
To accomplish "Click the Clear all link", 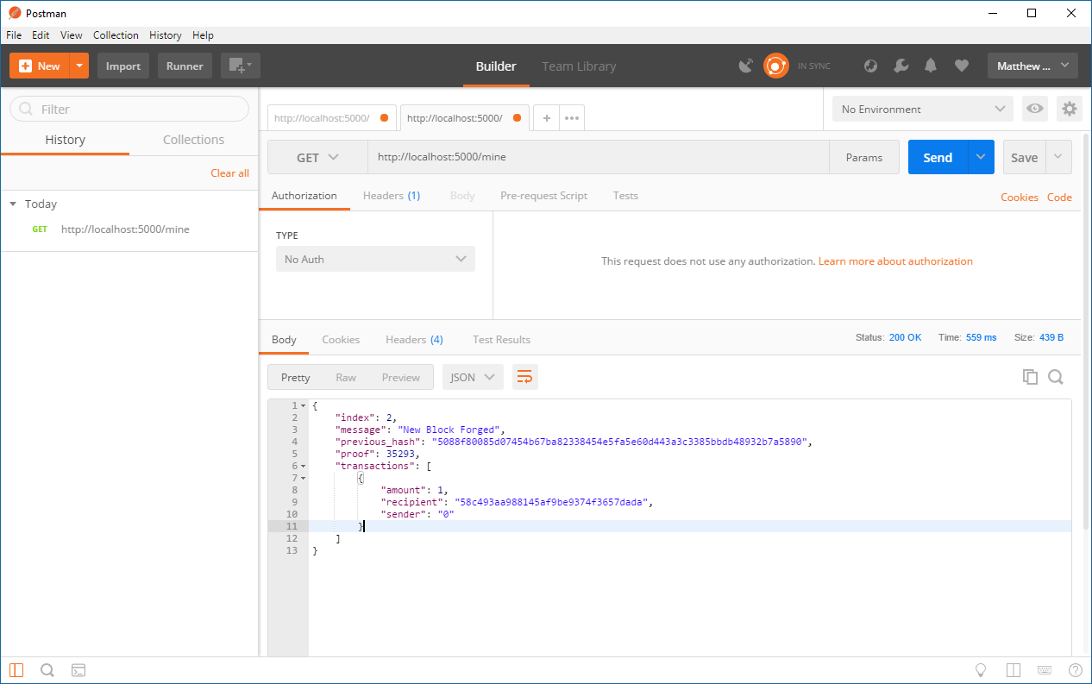I will coord(229,173).
